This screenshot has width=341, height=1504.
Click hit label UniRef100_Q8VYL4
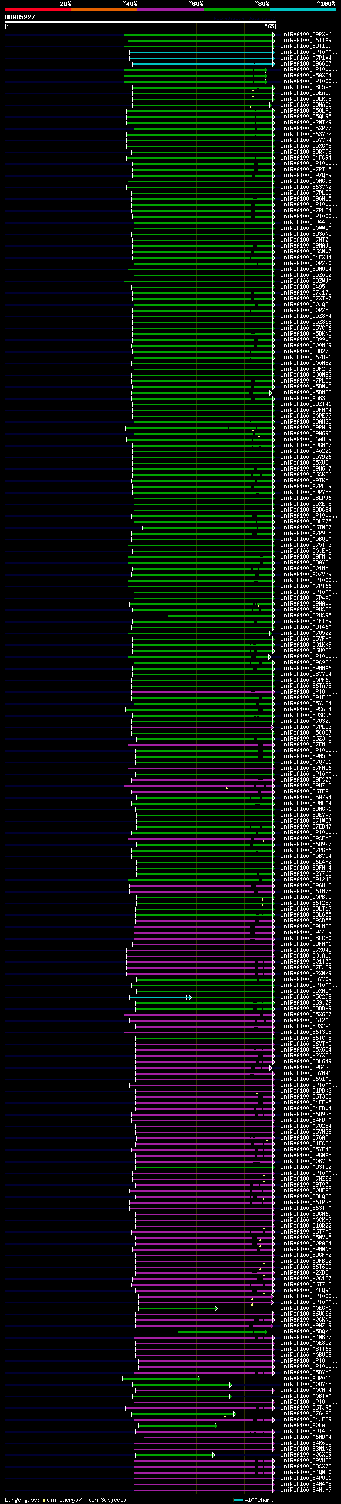click(x=306, y=674)
